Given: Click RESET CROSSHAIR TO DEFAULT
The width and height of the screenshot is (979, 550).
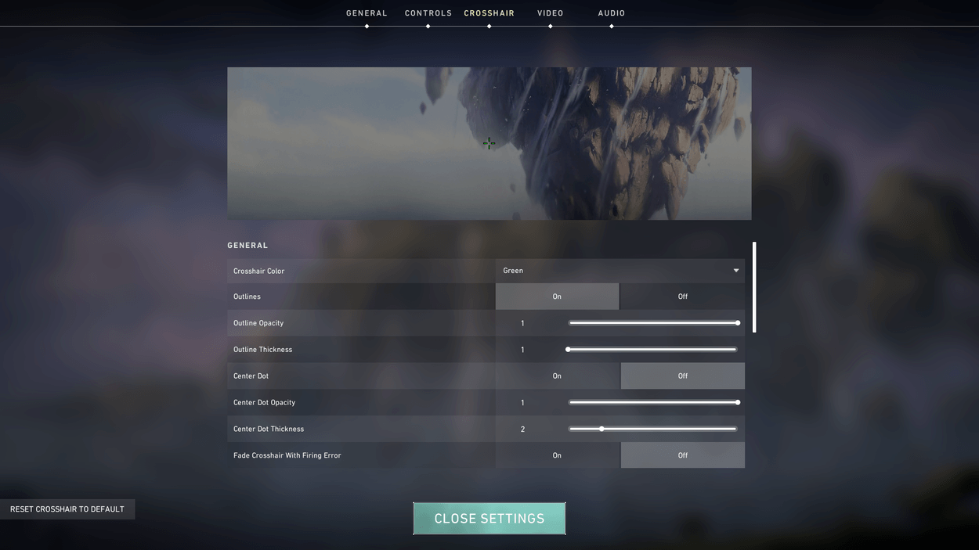Looking at the screenshot, I should click(67, 509).
